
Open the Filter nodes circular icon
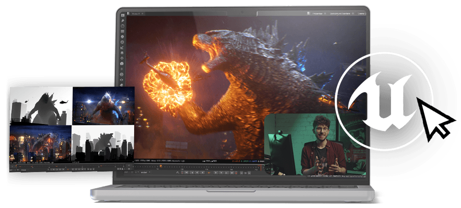122,42
